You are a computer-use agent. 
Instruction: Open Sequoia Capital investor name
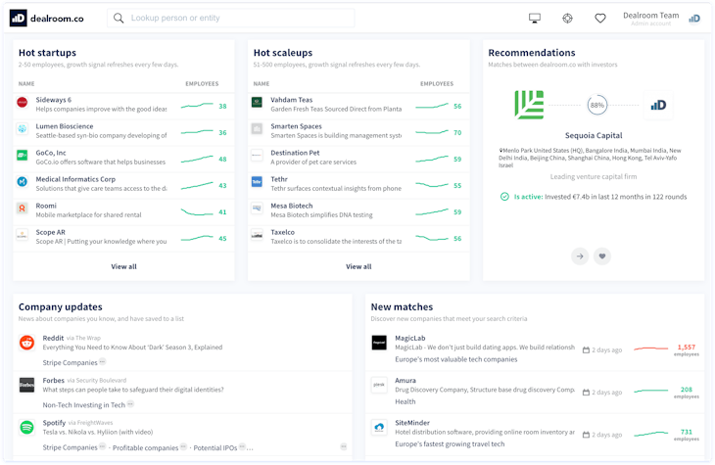click(594, 135)
